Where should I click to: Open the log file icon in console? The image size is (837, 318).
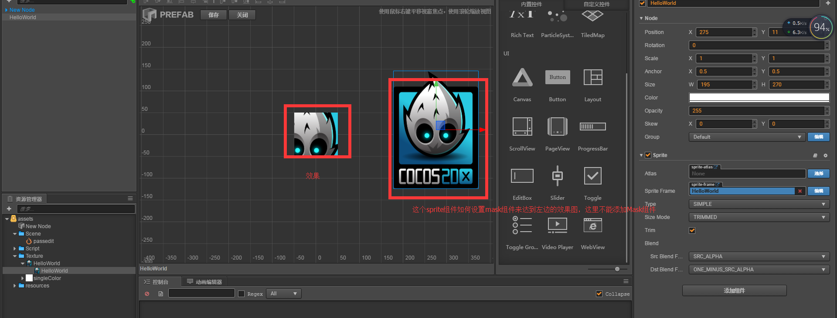[160, 294]
